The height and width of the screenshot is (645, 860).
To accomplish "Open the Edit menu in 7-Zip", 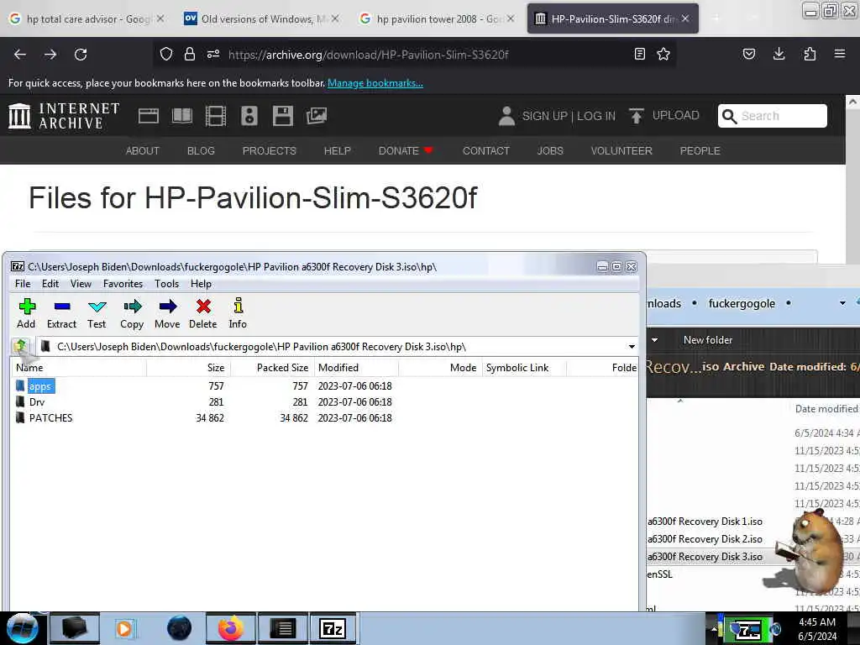I will click(50, 284).
